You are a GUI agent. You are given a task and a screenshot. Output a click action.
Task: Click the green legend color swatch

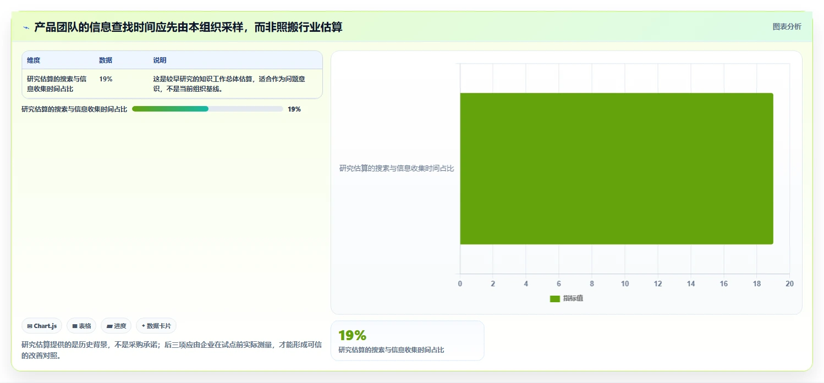(555, 298)
